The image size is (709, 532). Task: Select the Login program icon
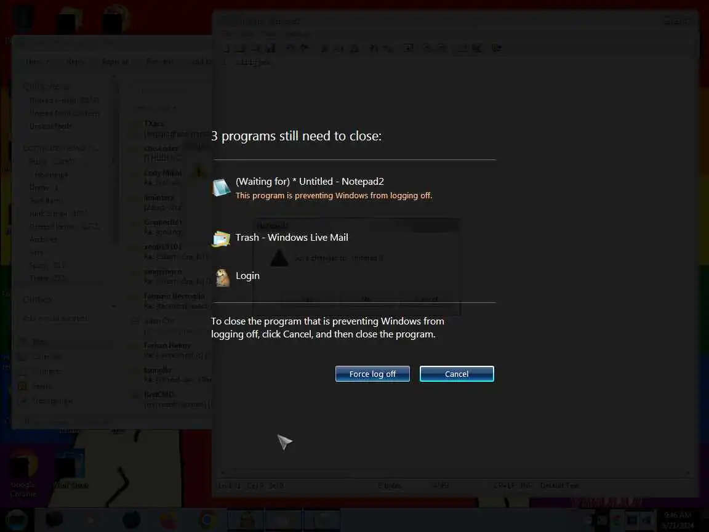(222, 277)
